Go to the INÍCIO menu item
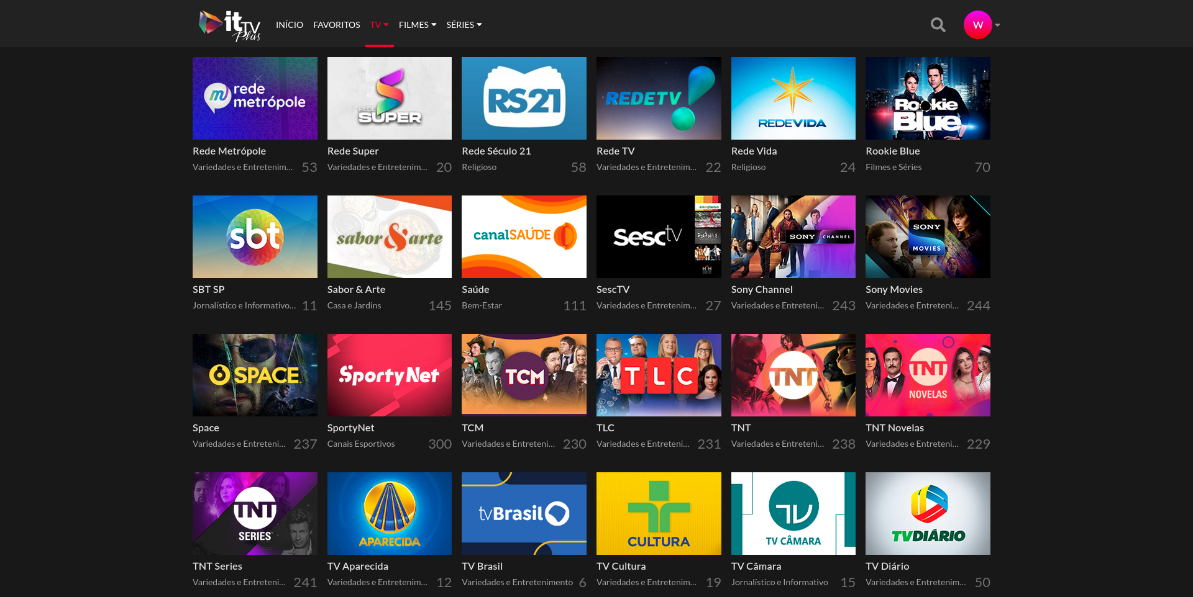Image resolution: width=1193 pixels, height=597 pixels. click(x=290, y=25)
